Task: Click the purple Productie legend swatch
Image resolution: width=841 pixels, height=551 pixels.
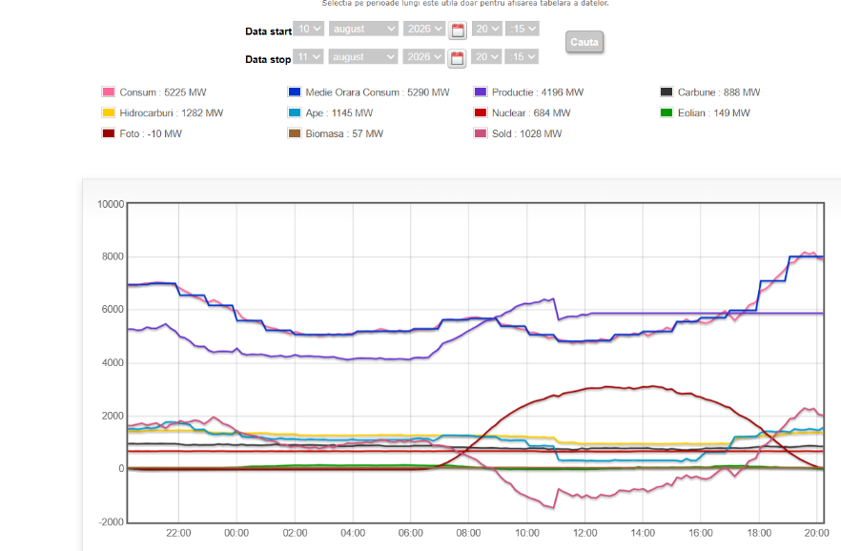Action: click(x=481, y=92)
